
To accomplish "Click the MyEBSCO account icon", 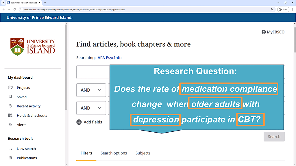I will click(264, 32).
